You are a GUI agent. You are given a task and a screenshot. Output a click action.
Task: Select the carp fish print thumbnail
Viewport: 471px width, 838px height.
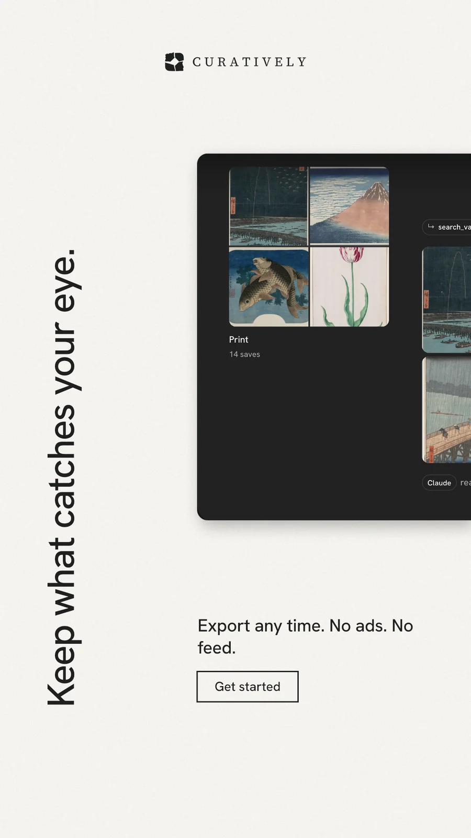[x=268, y=287]
